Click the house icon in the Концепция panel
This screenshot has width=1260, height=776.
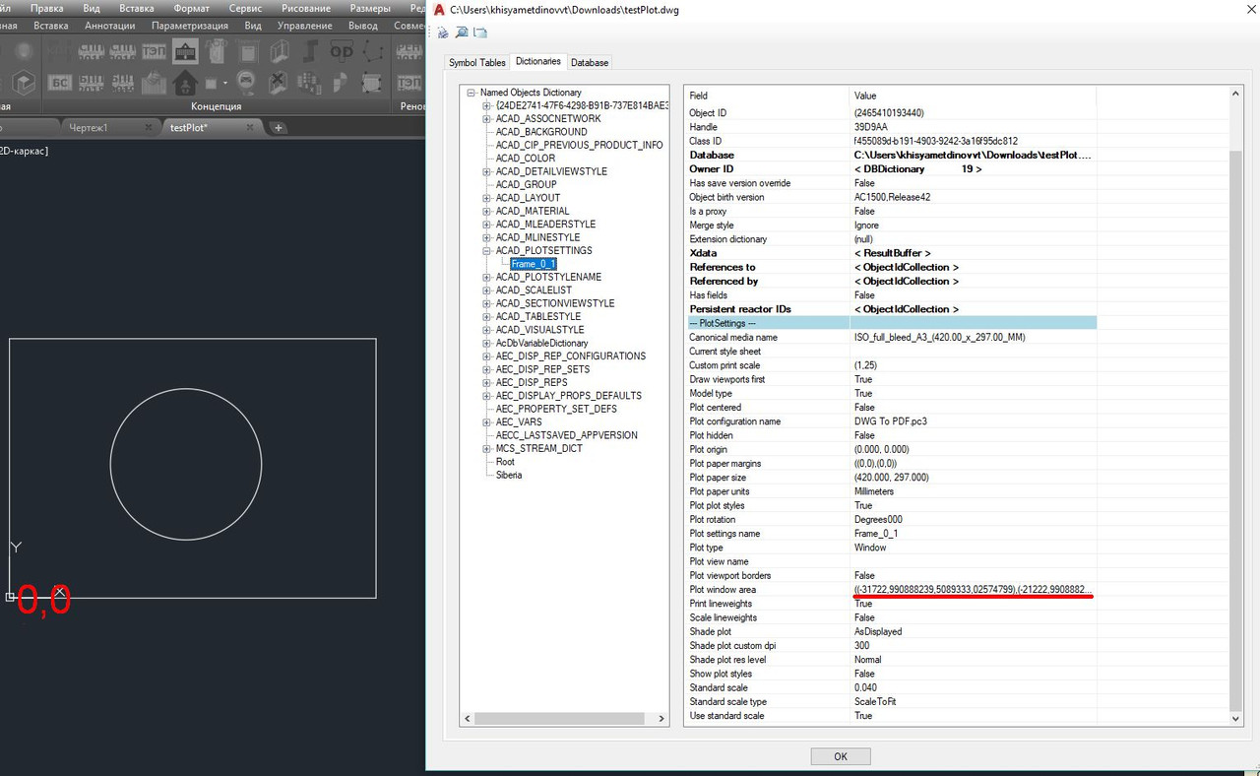tap(185, 82)
